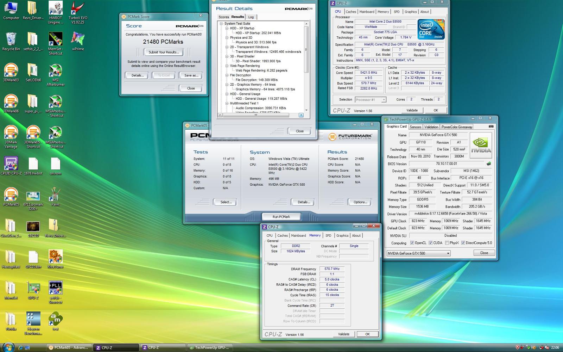
Task: Open the HWBOT Unigine desktop shortcut
Action: (56, 13)
